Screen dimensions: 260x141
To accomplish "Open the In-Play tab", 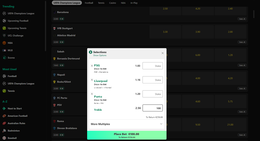I will coord(134,3).
